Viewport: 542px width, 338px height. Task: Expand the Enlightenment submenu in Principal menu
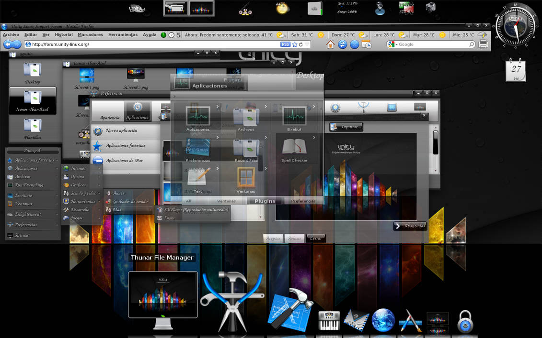(x=33, y=214)
